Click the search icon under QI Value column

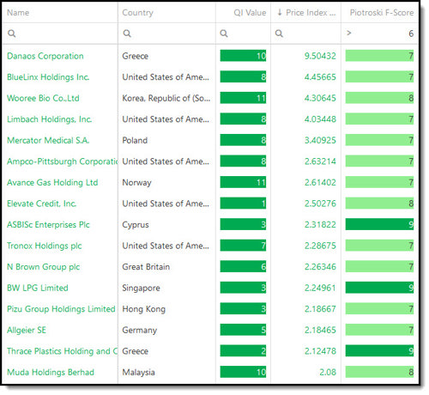pyautogui.click(x=224, y=33)
